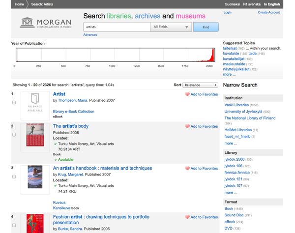The height and width of the screenshot is (233, 295).
Task: Tick checkbox for result 1 Artist
Action: click(14, 103)
